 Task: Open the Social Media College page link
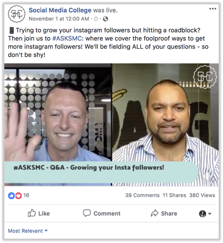(x=60, y=10)
